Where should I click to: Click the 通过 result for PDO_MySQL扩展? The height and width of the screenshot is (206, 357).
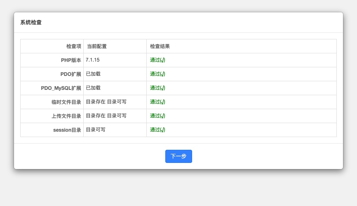(157, 88)
